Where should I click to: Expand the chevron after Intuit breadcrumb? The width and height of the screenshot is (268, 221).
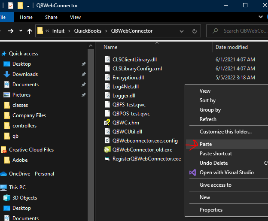click(x=69, y=31)
